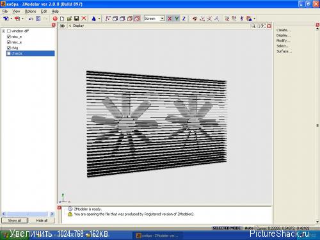Viewport: 320px width, 240px height.
Task: Click the crossed axes pivot icon
Action: [209, 19]
